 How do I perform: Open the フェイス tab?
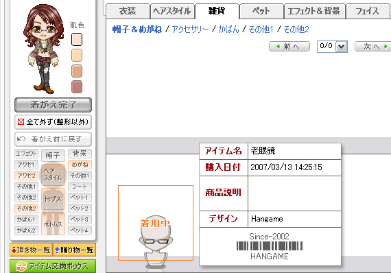(367, 11)
